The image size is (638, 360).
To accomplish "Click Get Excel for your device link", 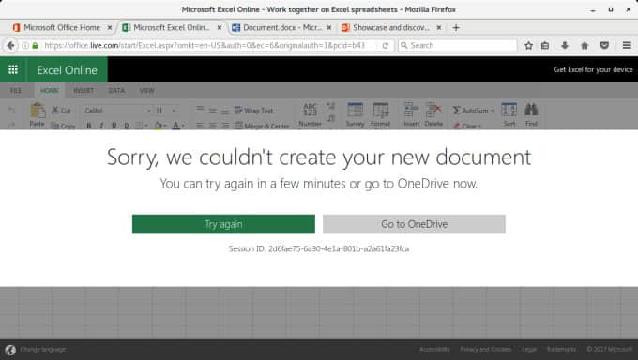I will click(x=593, y=69).
